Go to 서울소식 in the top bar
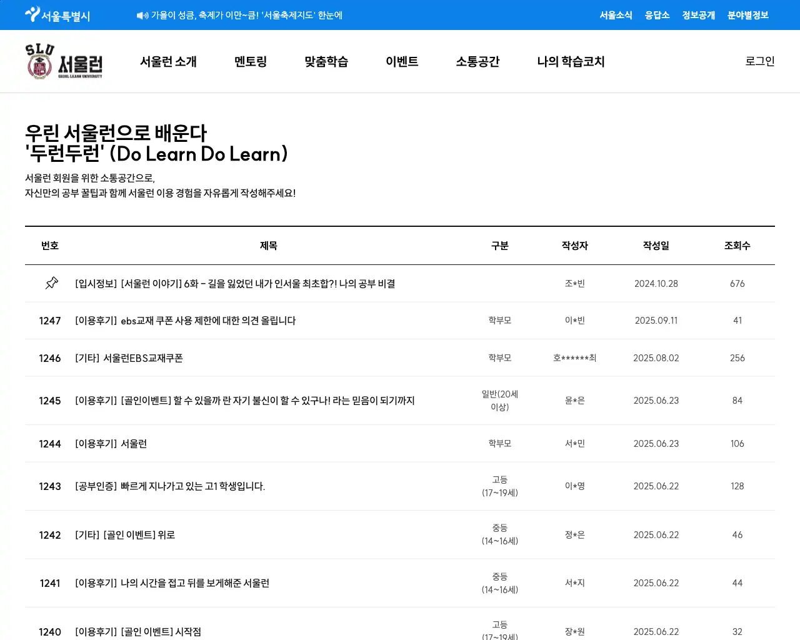Image resolution: width=800 pixels, height=640 pixels. point(616,15)
